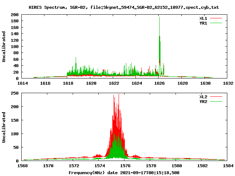Click the 1616 x-axis tick label
235x176 pixels.
point(45,83)
